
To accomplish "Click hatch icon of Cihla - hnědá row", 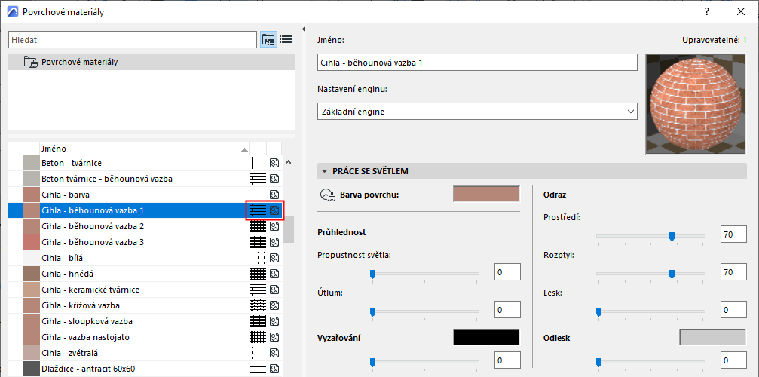I will coord(258,274).
